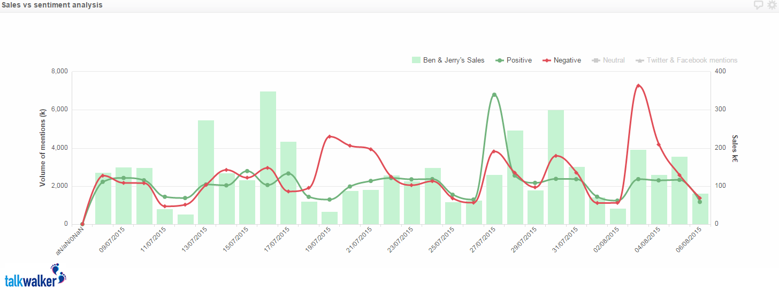
Task: Enable the Neutral series in legend
Action: 608,60
